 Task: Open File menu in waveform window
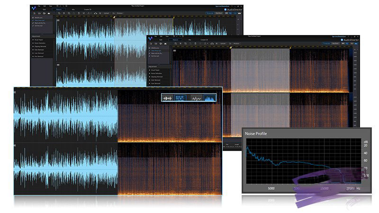39,6
